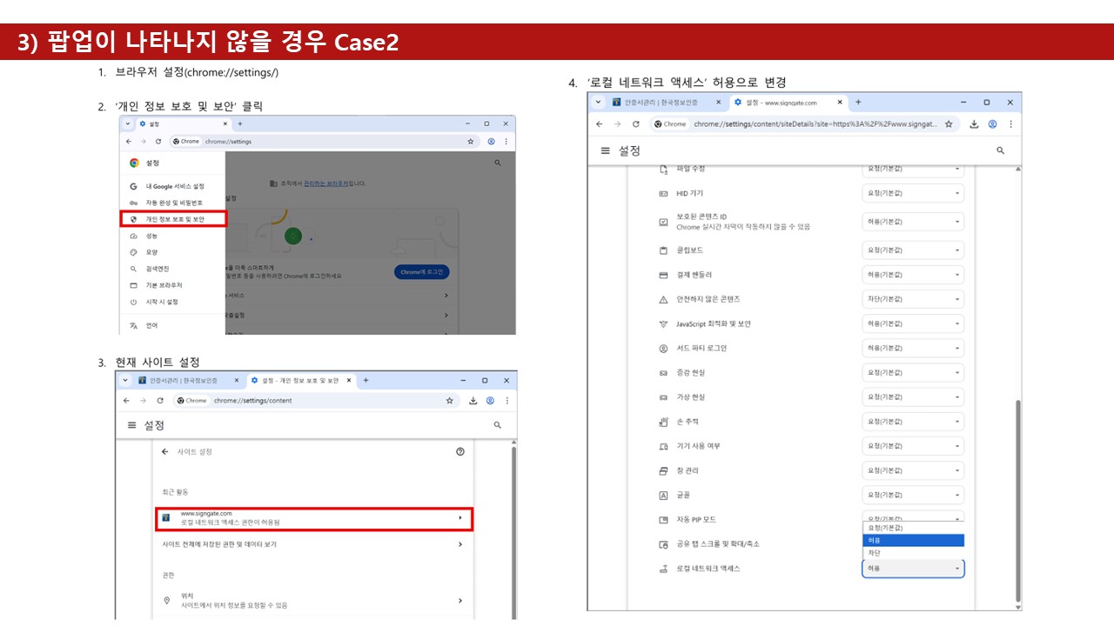Image resolution: width=1114 pixels, height=626 pixels.
Task: Click the help icon on 사이트 설정 page
Action: pyautogui.click(x=460, y=452)
